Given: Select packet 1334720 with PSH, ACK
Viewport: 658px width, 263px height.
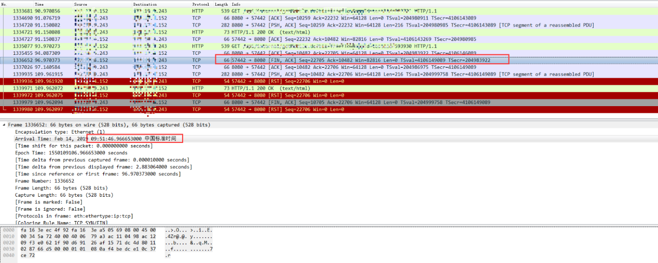Looking at the screenshot, I should (x=329, y=25).
